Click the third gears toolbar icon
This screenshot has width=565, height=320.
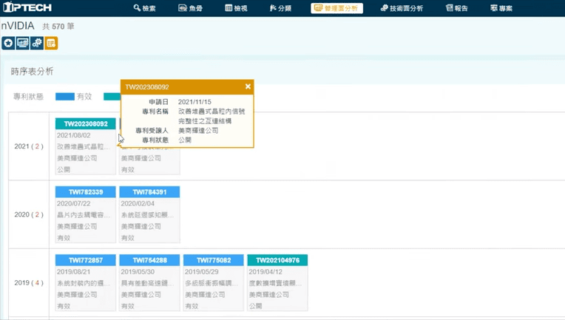click(x=36, y=44)
